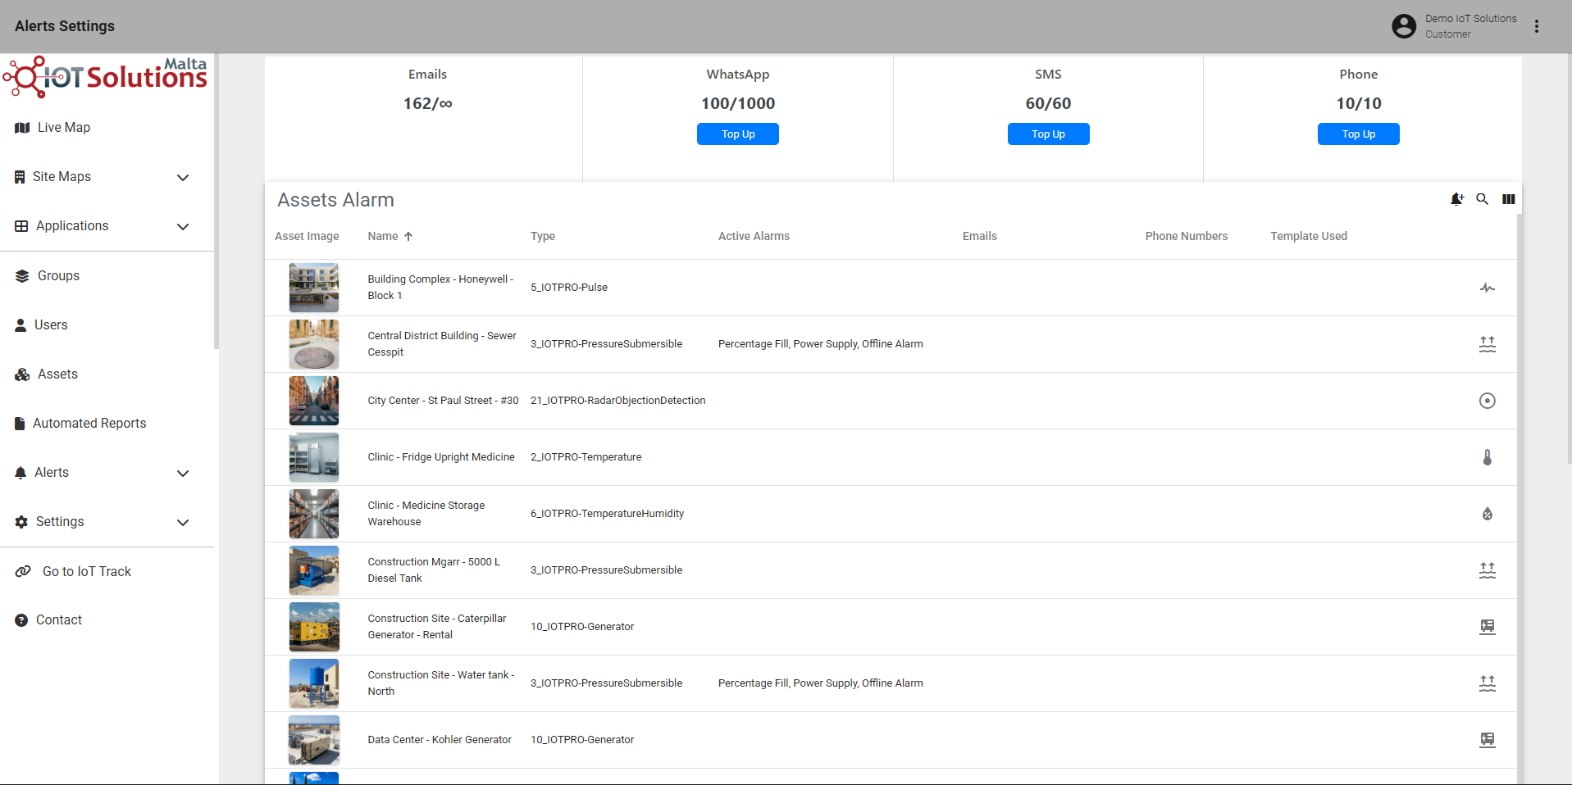Open Building Complex Honeywell thumbnail image

pos(313,288)
